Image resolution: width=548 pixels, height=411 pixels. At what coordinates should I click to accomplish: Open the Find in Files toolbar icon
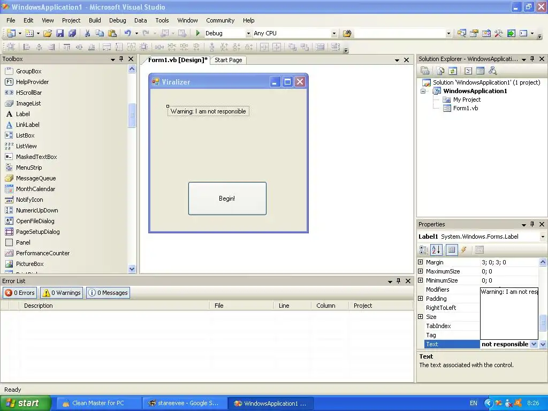tap(347, 33)
